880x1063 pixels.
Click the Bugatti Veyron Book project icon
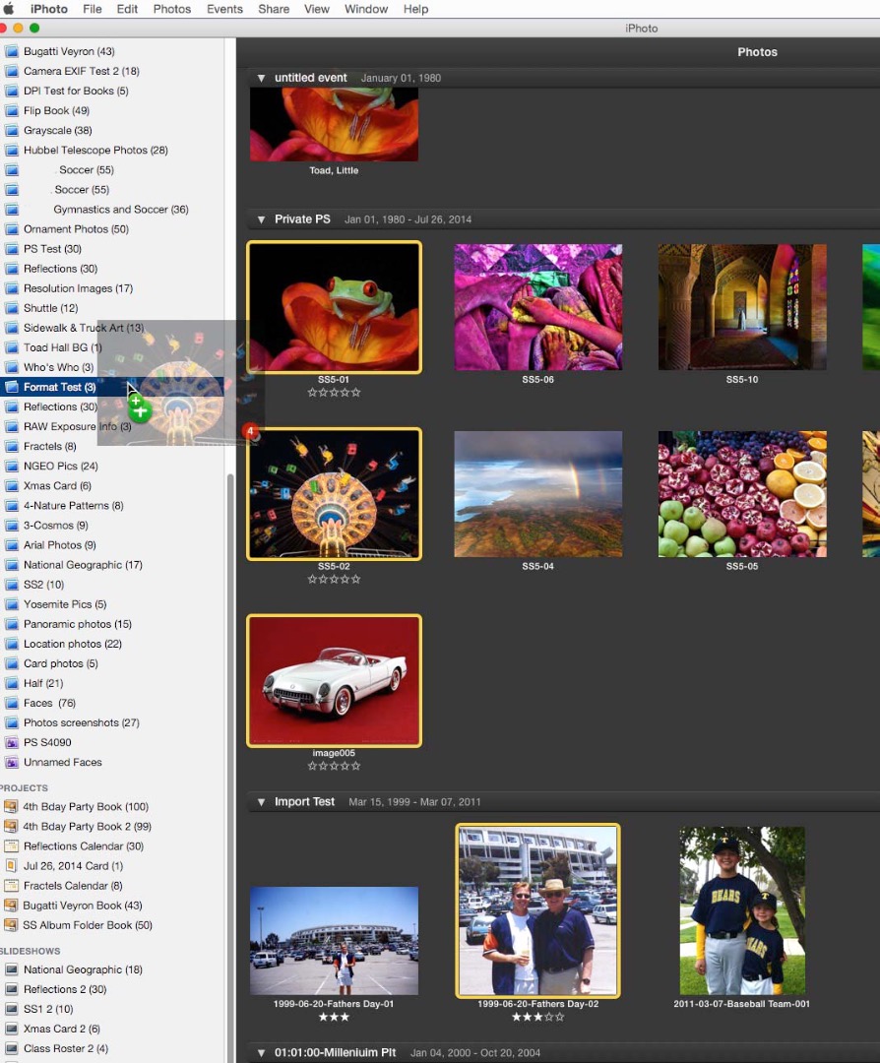coord(11,906)
